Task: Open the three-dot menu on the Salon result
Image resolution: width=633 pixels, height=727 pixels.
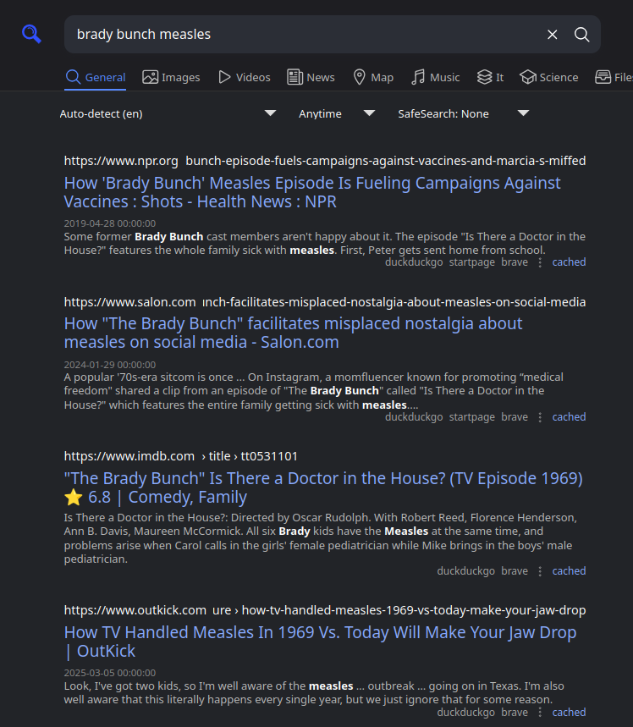Action: (540, 417)
